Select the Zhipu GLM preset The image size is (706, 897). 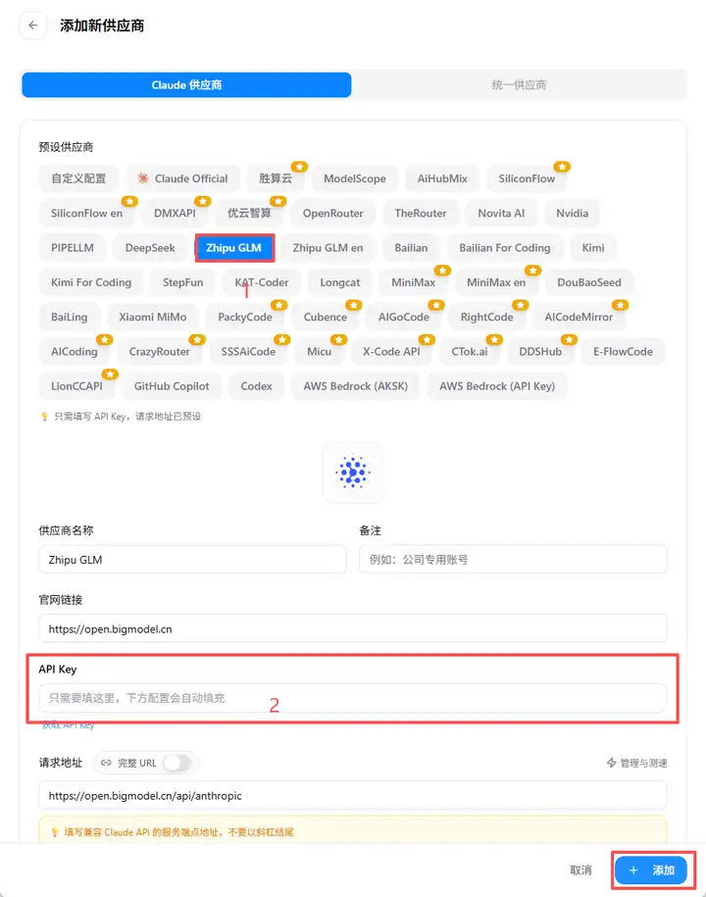pyautogui.click(x=234, y=248)
